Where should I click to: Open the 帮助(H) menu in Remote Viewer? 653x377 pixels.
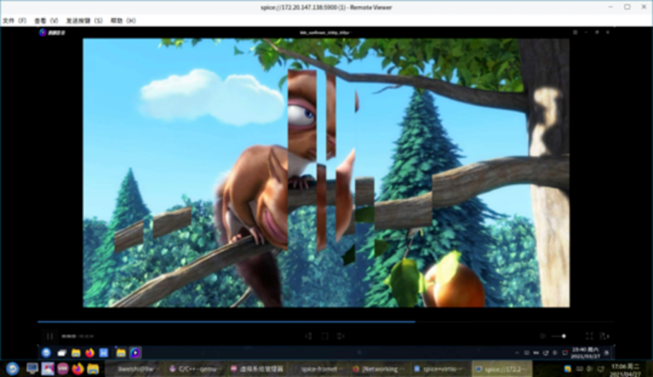123,21
